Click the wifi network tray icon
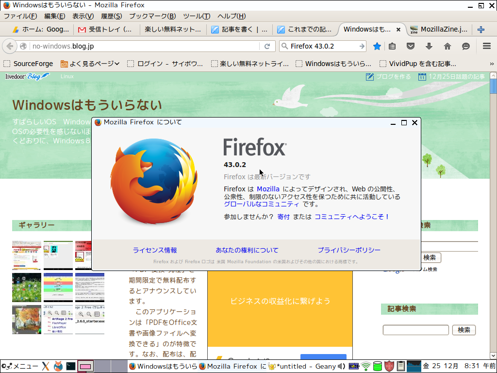This screenshot has height=373, width=497. 366,366
